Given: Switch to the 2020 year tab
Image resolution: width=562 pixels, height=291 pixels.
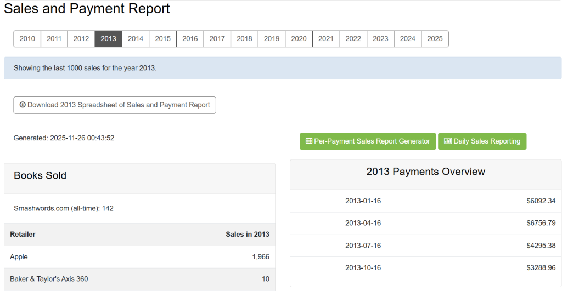Looking at the screenshot, I should click(x=299, y=39).
